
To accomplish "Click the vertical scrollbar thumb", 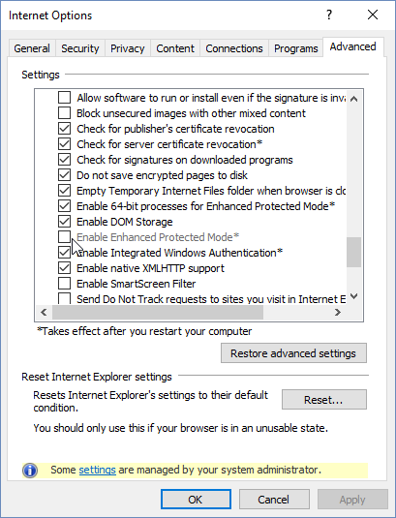I will [353, 252].
